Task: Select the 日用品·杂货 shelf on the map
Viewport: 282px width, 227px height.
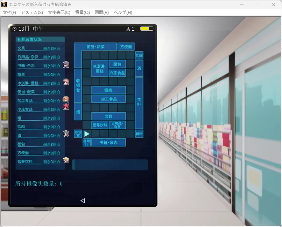Action: pos(117,125)
